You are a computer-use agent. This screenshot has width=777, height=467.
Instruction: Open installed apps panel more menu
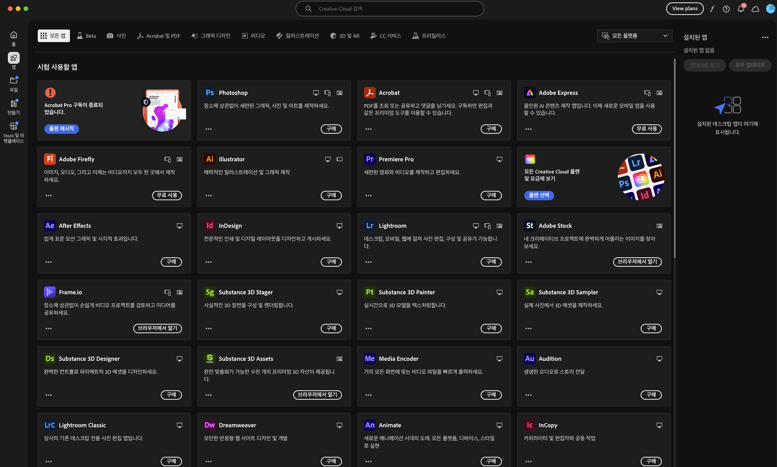[x=765, y=37]
